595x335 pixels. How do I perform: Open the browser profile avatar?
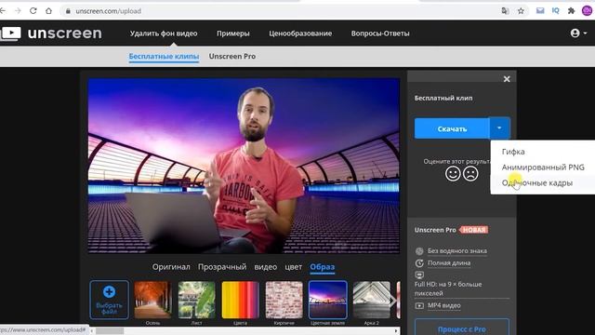[x=587, y=10]
